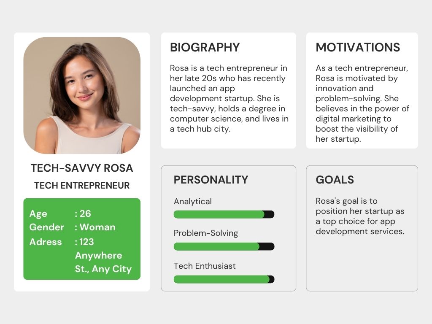Click the motivations paragraph text

(x=362, y=103)
